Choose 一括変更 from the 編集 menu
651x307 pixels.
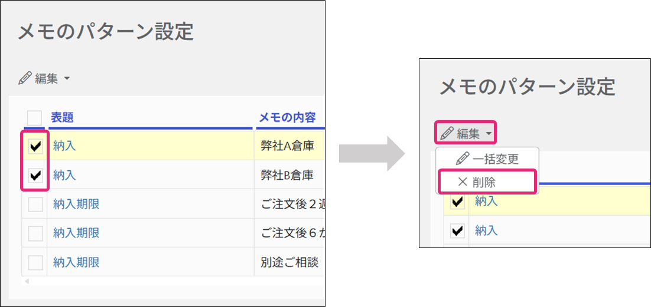click(496, 159)
